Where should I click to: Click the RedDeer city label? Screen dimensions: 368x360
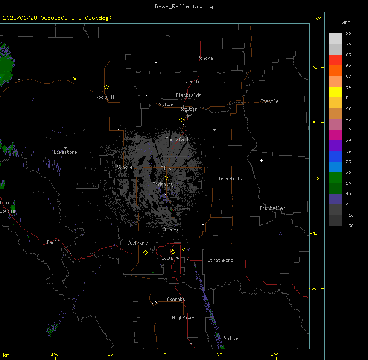pyautogui.click(x=188, y=109)
